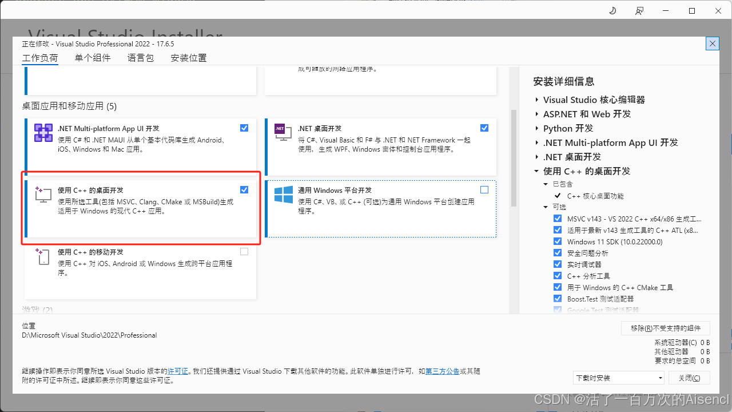Toggle the dark mode moon icon

click(612, 11)
